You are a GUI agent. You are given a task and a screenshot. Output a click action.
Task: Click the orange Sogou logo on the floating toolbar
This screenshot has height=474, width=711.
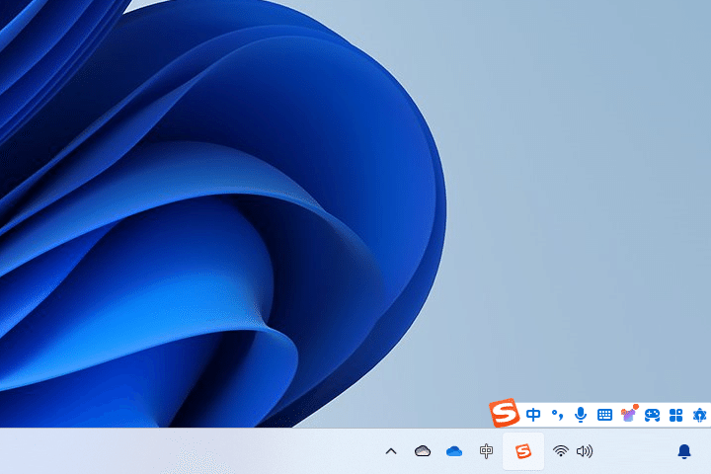[x=504, y=413]
